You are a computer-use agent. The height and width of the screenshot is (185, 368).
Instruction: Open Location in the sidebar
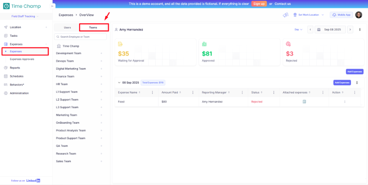coord(16,28)
